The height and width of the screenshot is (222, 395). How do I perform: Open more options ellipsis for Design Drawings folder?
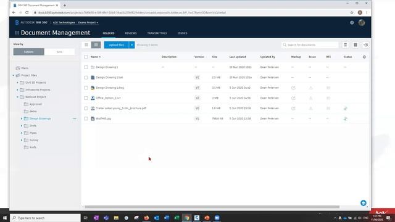tap(74, 118)
